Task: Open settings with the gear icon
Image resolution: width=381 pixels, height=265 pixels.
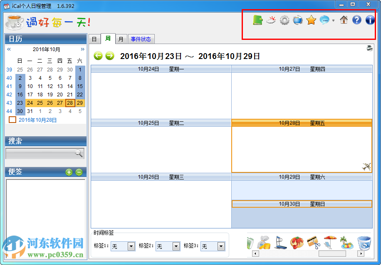Action: coord(284,20)
